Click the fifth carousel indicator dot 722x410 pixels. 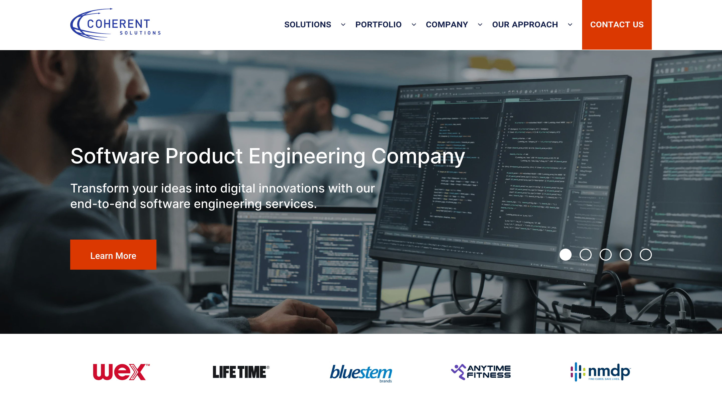pyautogui.click(x=646, y=254)
